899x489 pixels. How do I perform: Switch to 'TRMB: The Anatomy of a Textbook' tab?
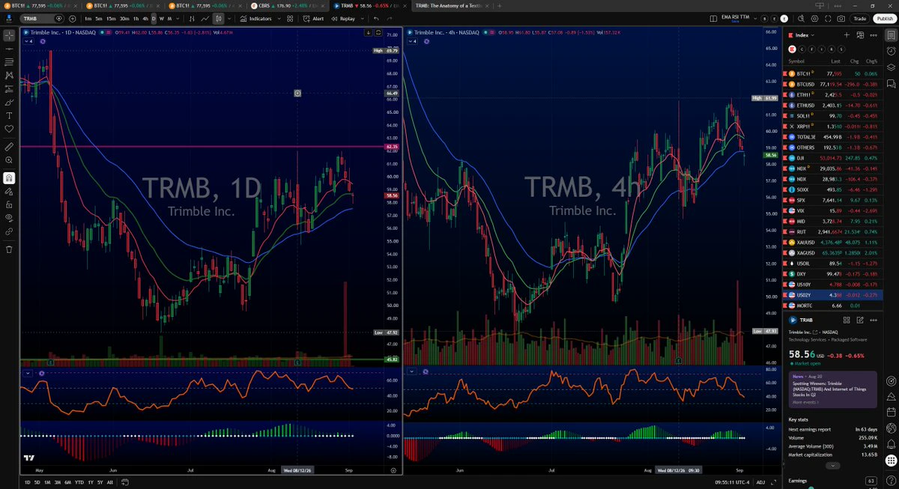click(452, 4)
